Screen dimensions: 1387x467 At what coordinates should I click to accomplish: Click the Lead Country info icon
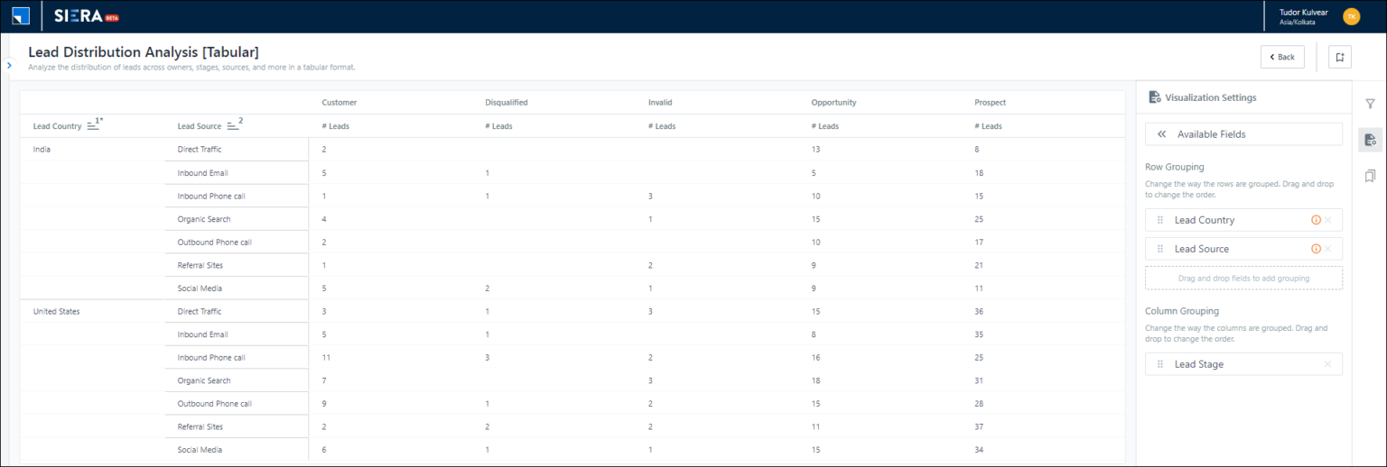coord(1316,220)
